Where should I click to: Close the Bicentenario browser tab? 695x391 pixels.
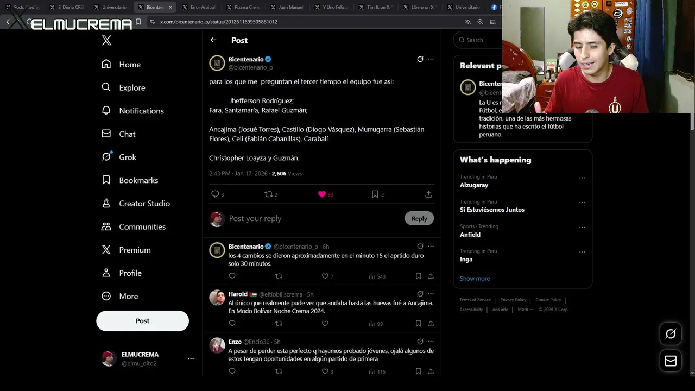pos(170,7)
